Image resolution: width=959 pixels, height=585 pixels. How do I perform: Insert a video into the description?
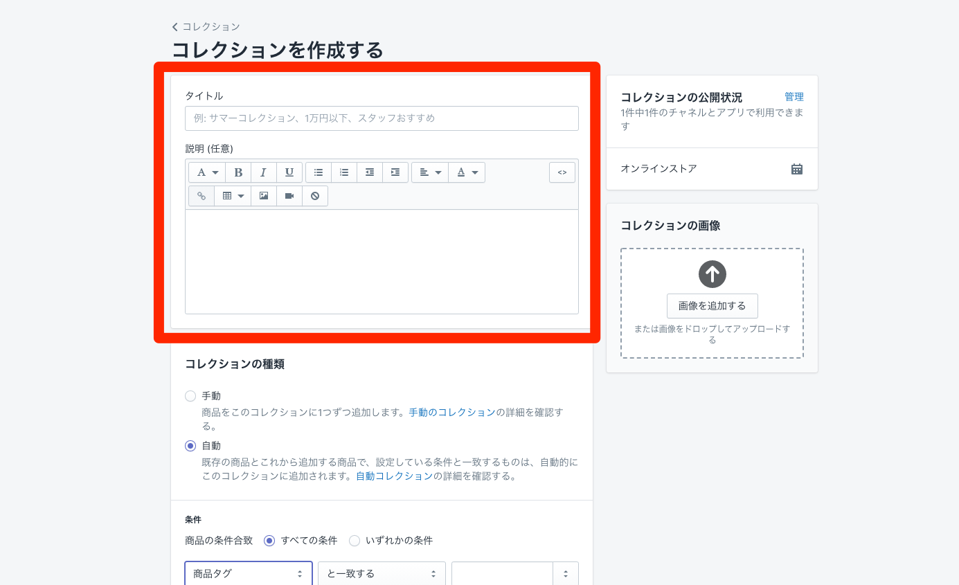[289, 195]
